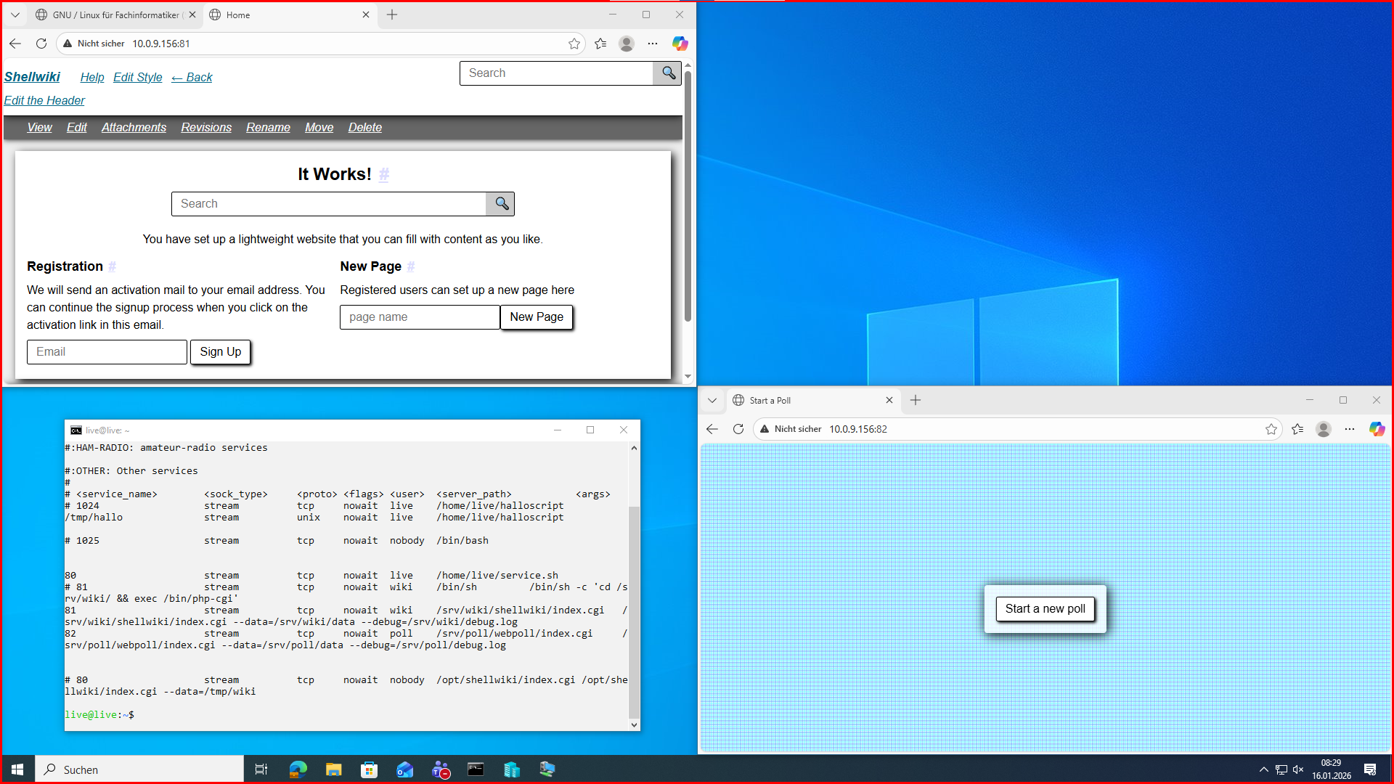Open Outlook from the taskbar
1394x784 pixels.
pyautogui.click(x=405, y=769)
